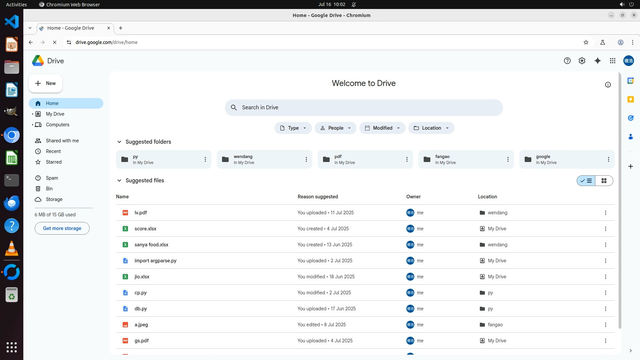Image resolution: width=640 pixels, height=360 pixels.
Task: Go to Shared with me
Action: tap(62, 141)
